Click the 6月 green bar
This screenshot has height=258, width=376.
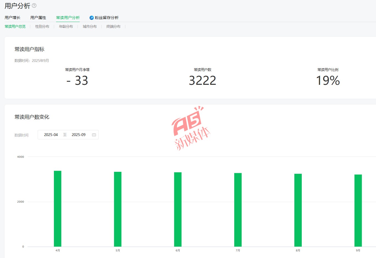178,209
